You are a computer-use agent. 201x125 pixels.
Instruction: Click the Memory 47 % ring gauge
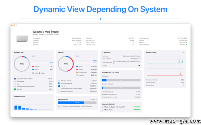pos(66,64)
